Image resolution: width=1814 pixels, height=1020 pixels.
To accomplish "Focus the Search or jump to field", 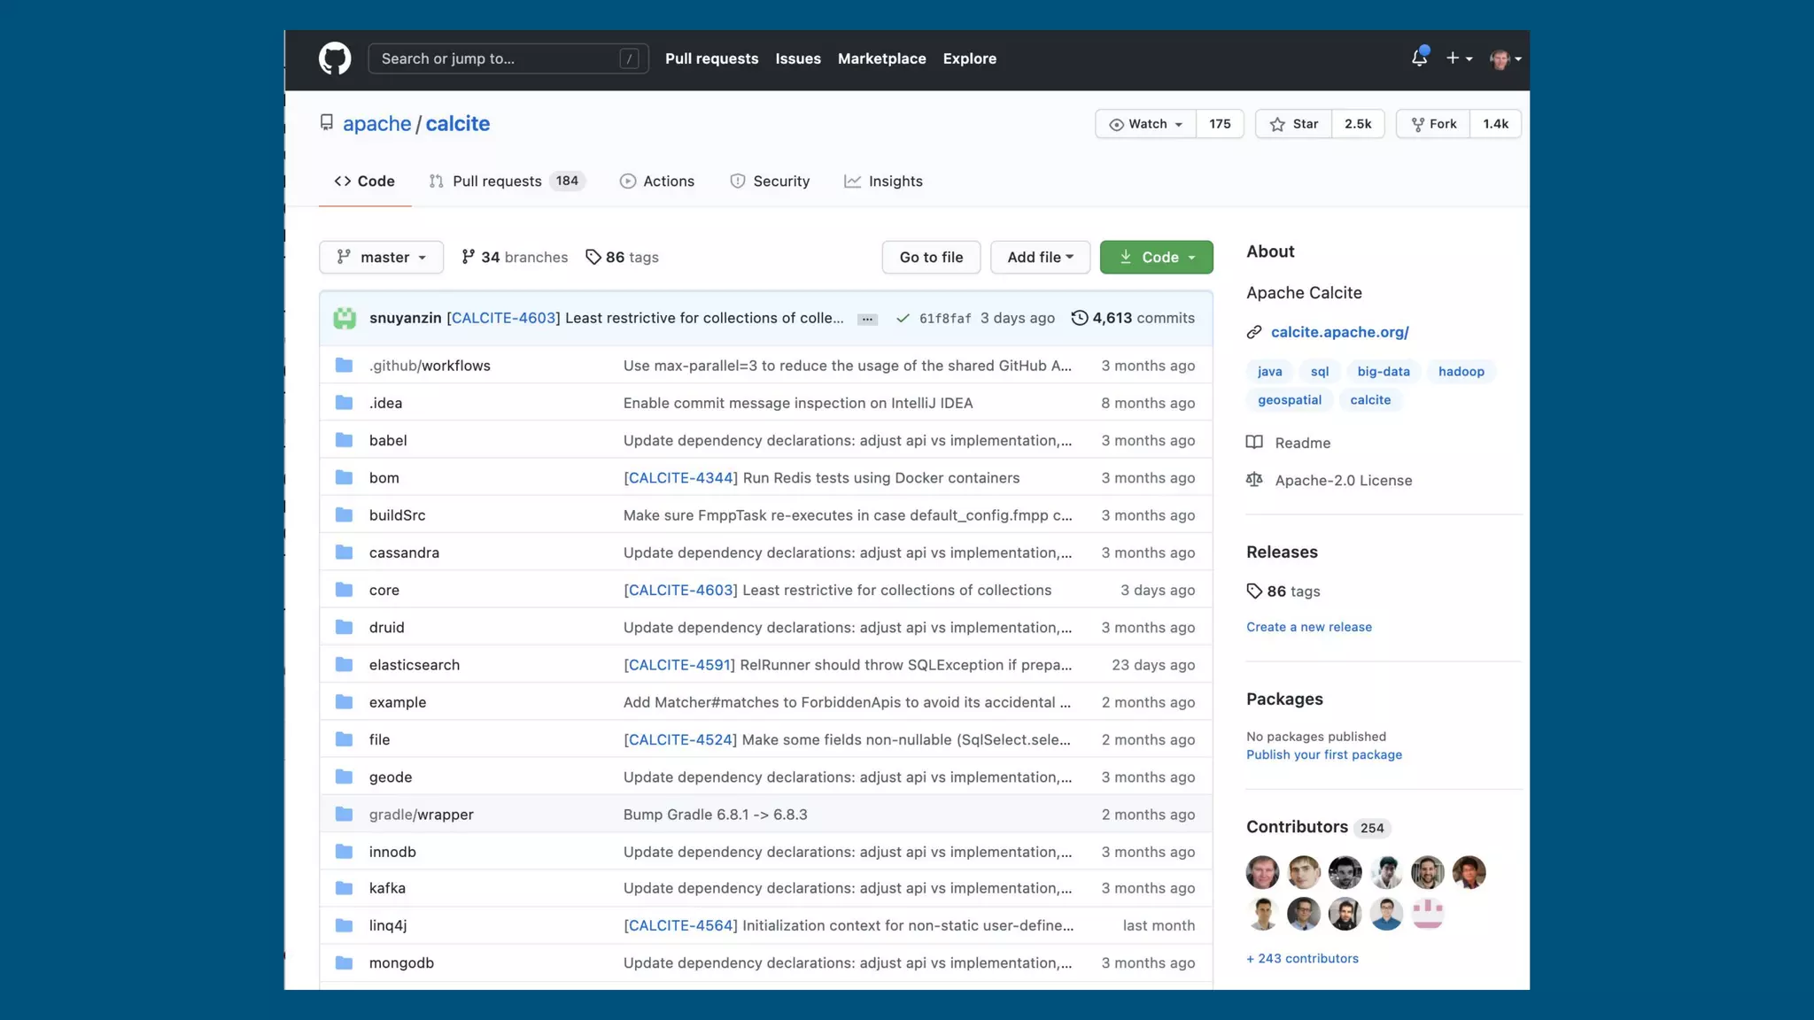I will (x=496, y=58).
